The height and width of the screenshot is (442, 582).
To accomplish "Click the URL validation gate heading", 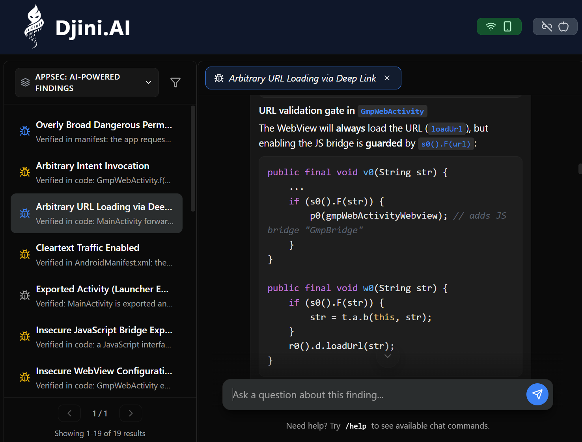I will point(343,111).
